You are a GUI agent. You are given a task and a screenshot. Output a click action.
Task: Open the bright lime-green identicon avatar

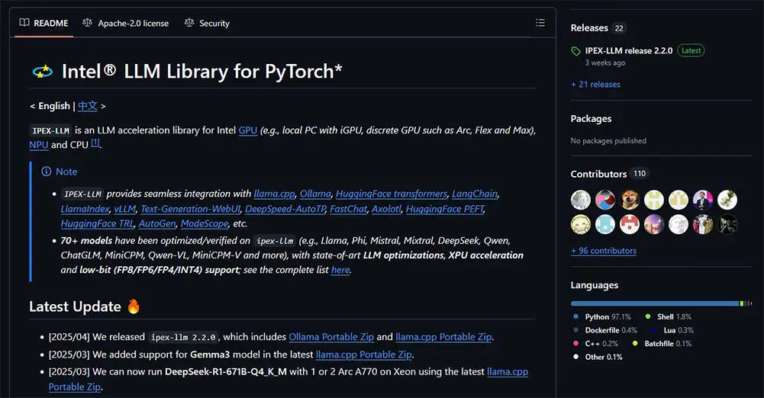click(x=654, y=200)
